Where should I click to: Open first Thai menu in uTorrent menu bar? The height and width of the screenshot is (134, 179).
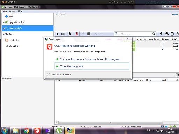[x=5, y=12]
